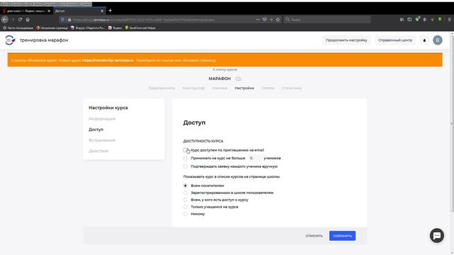Open Справочный центр
Viewport: 454px width, 255px height.
pyautogui.click(x=395, y=40)
